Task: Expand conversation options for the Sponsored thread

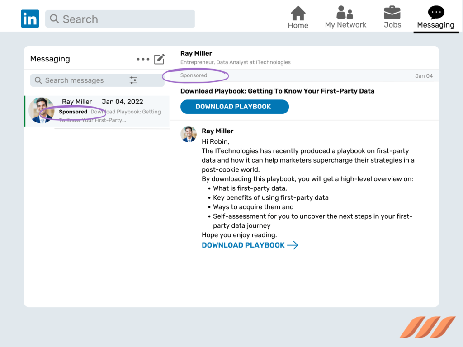Action: tap(143, 59)
